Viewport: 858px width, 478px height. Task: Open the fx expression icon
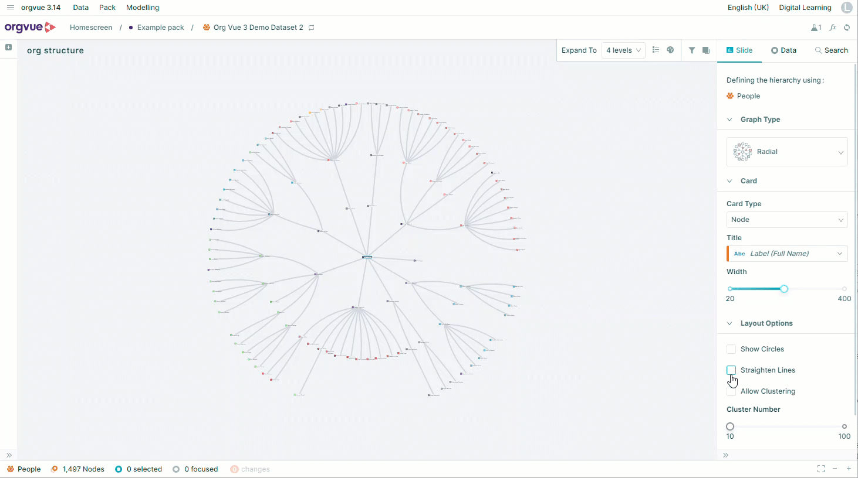[833, 28]
